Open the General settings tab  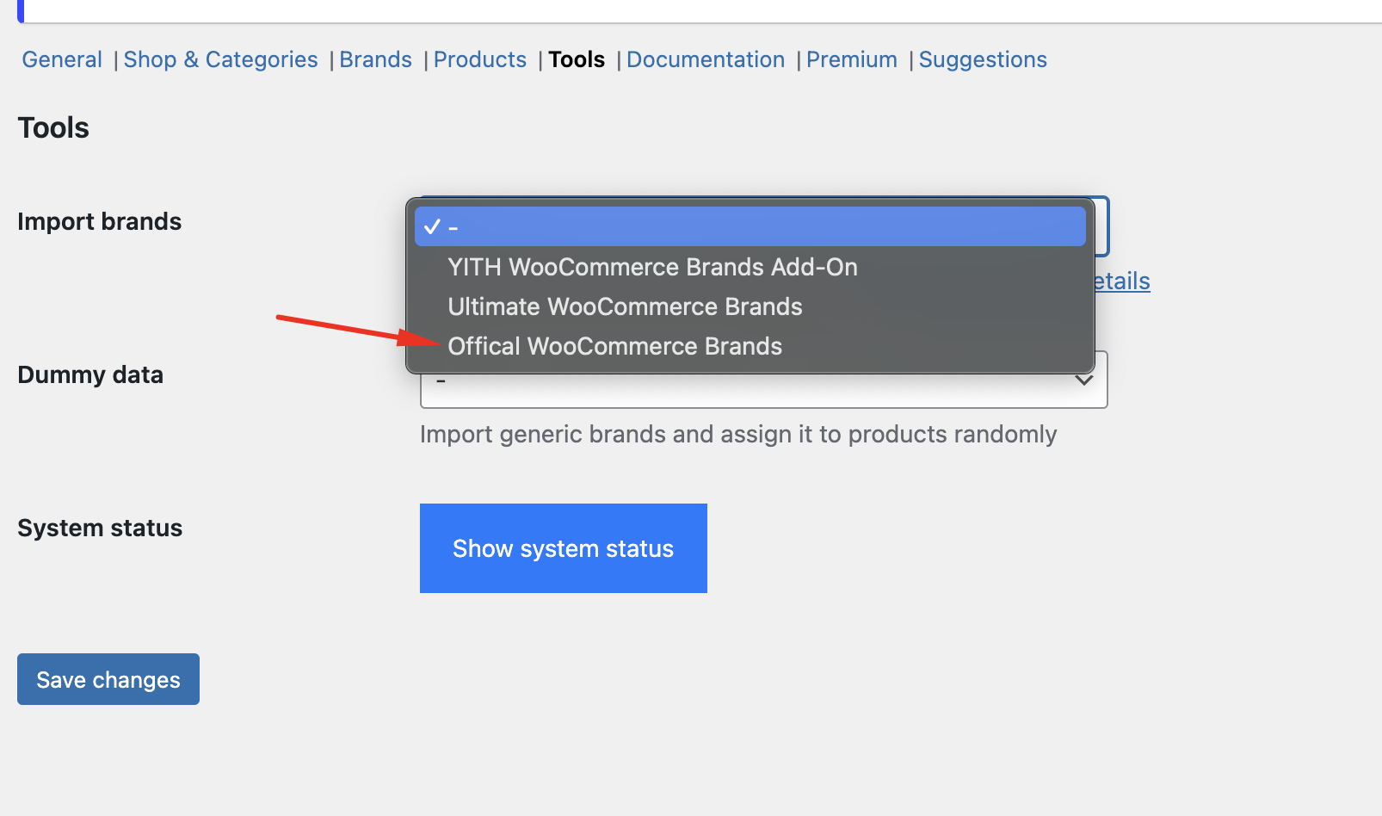point(62,59)
